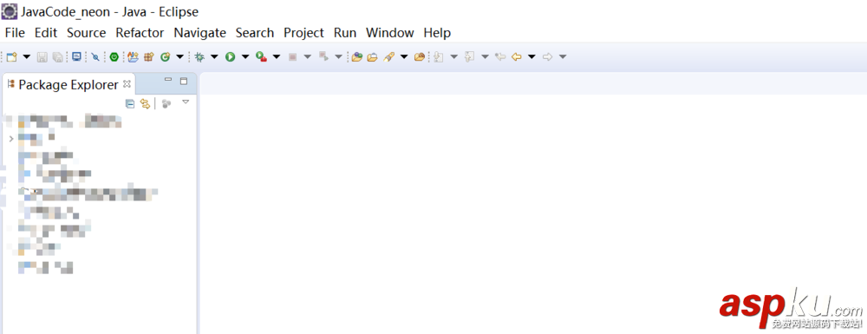Open a Terminal via monitor icon

pos(77,56)
